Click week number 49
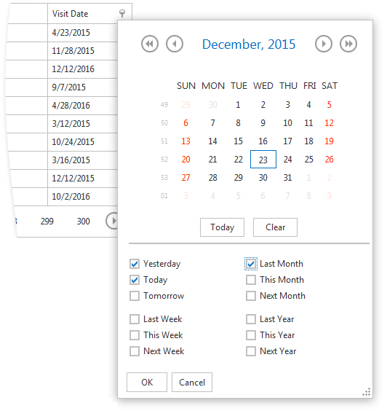The image size is (387, 411). (x=164, y=105)
